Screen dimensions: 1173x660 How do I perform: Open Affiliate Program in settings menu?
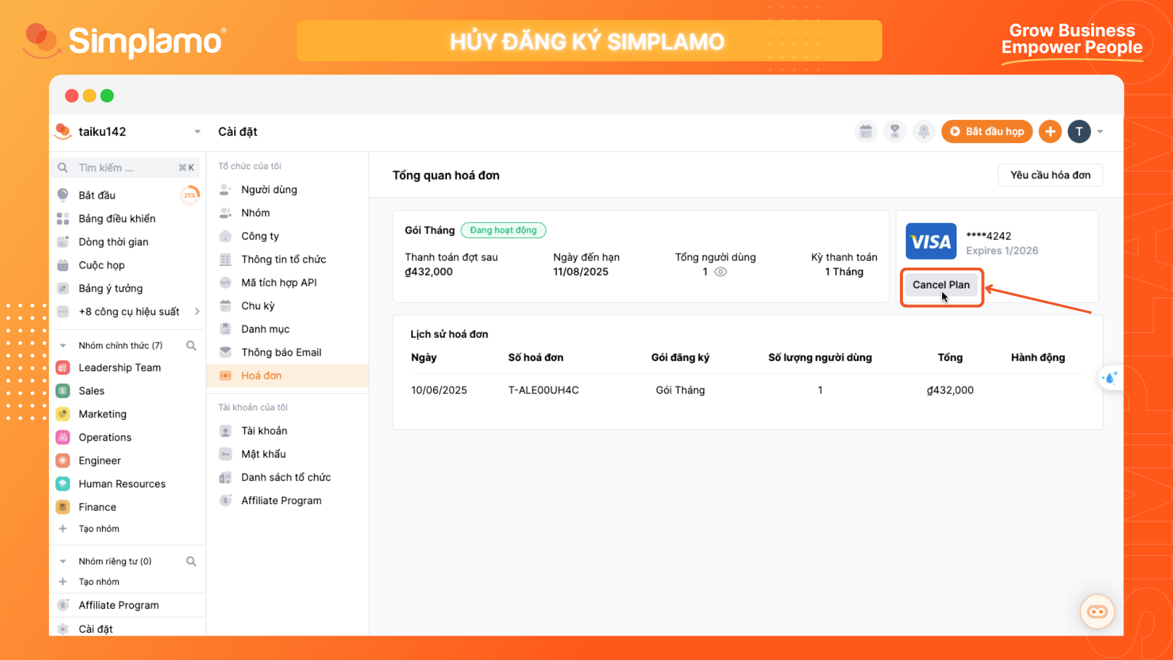point(281,501)
